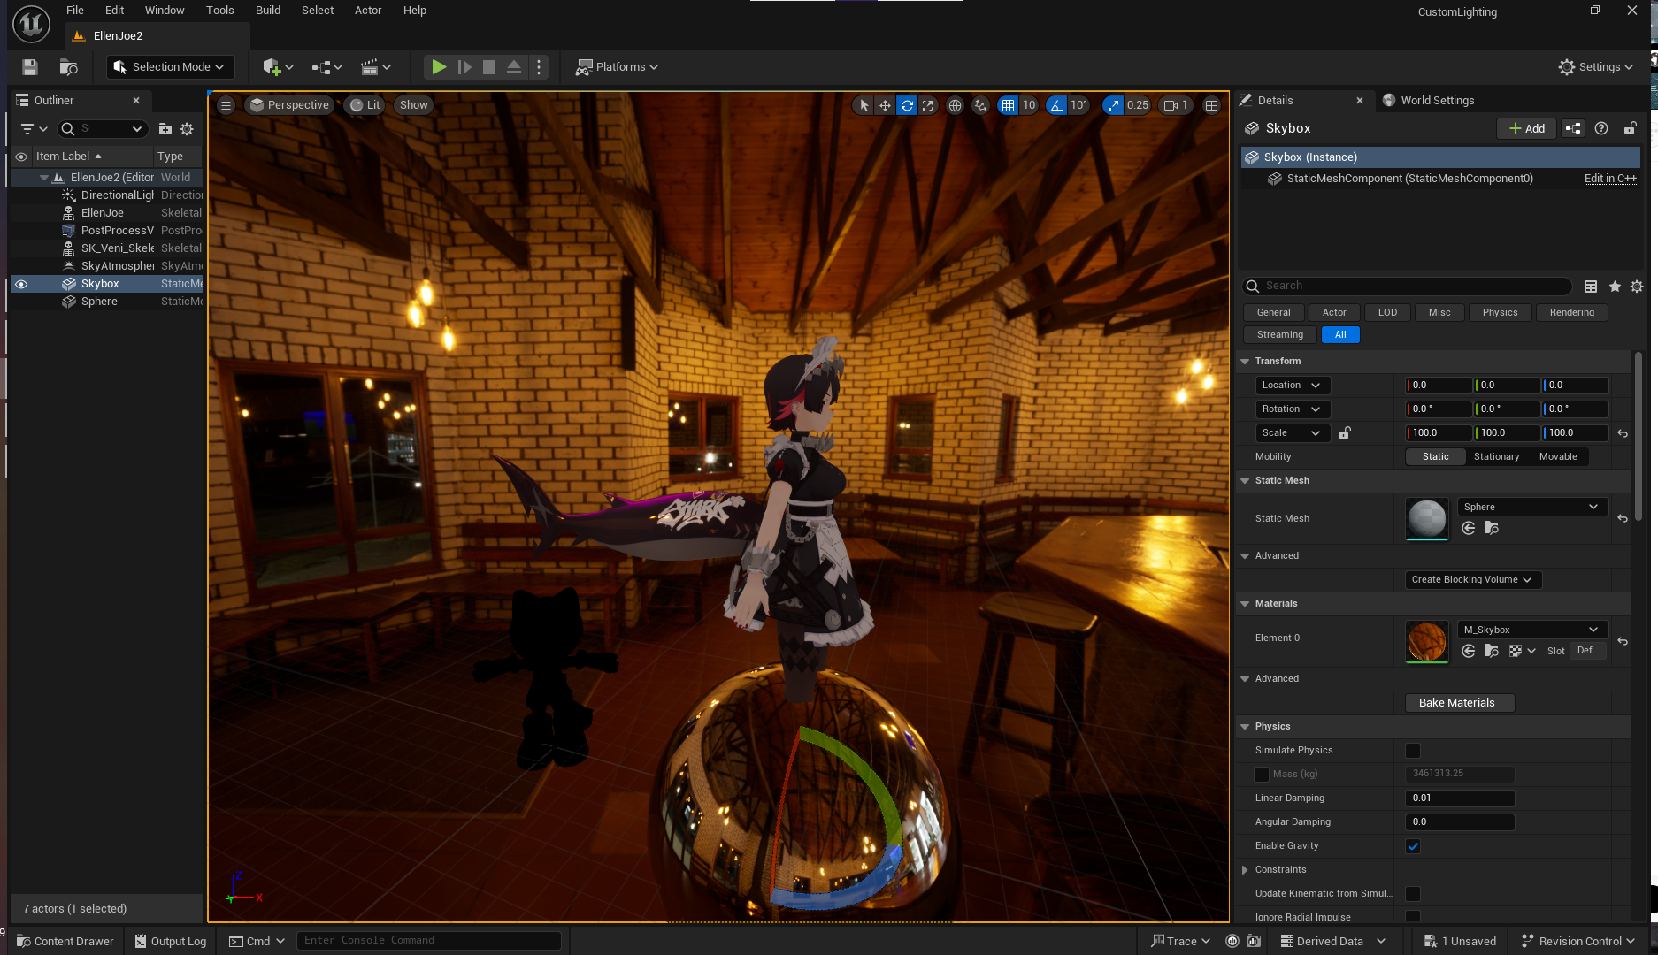
Task: Open Blueprint/Add script icon next to Add
Action: (1573, 128)
